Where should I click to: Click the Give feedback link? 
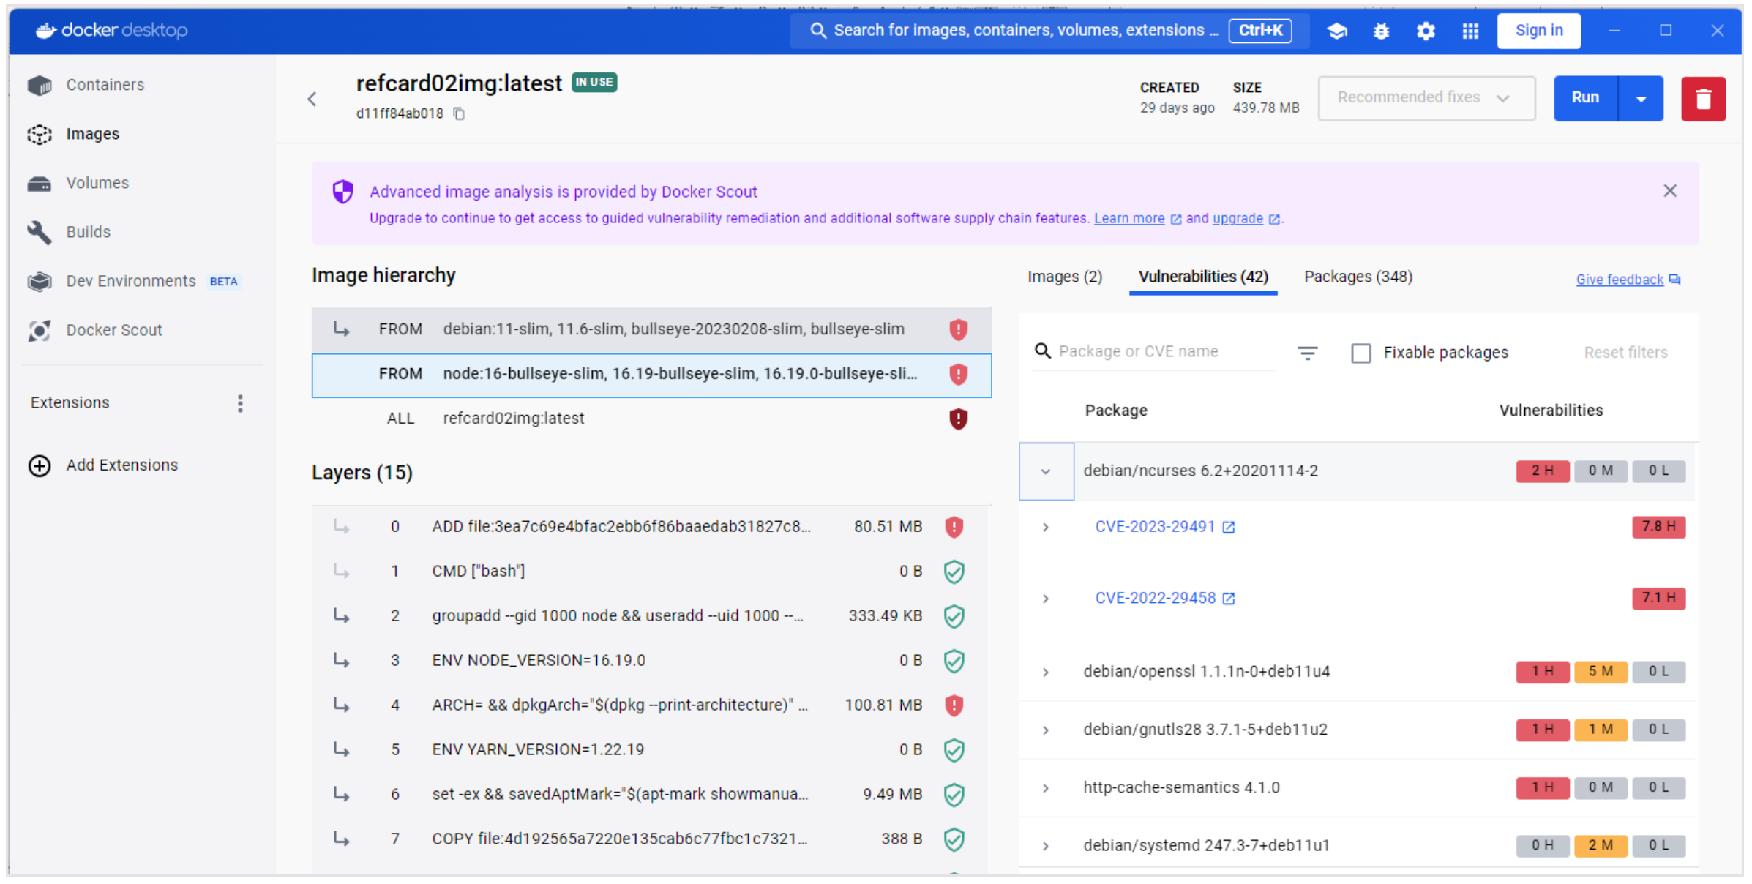tap(1620, 280)
